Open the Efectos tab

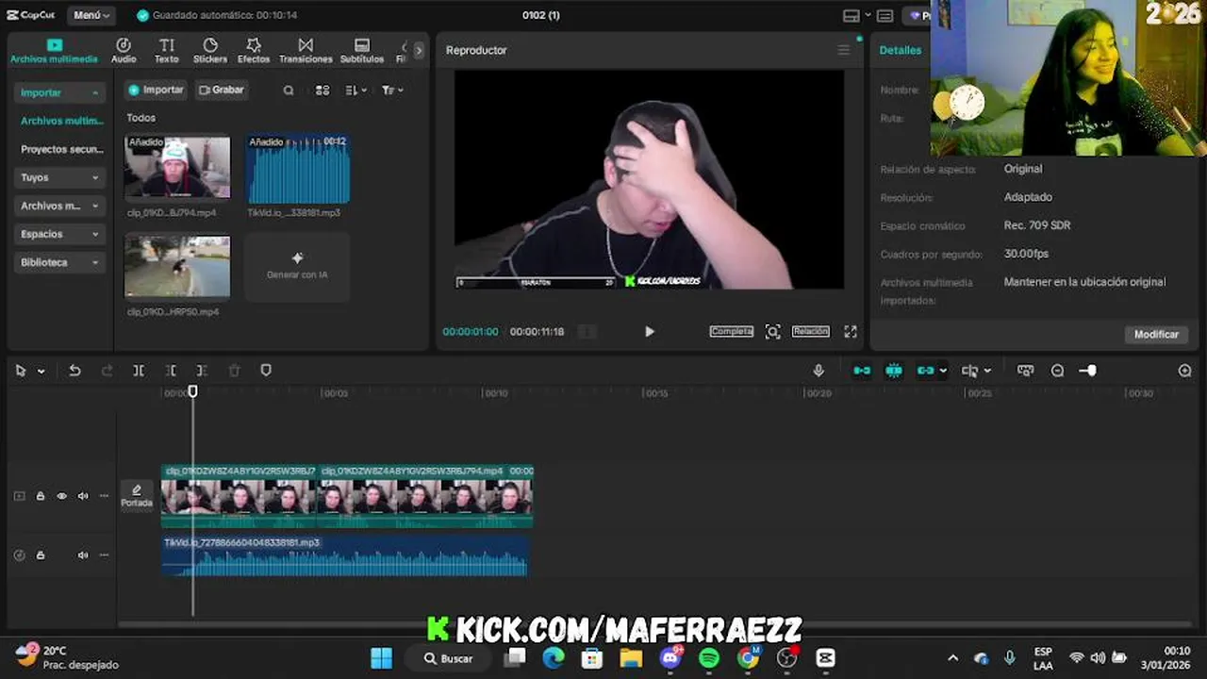point(254,51)
